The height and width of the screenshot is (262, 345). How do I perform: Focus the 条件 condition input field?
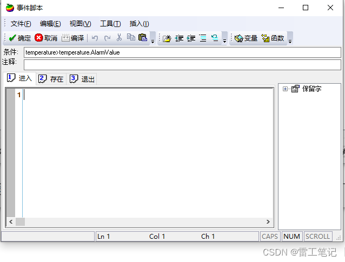[x=182, y=52]
